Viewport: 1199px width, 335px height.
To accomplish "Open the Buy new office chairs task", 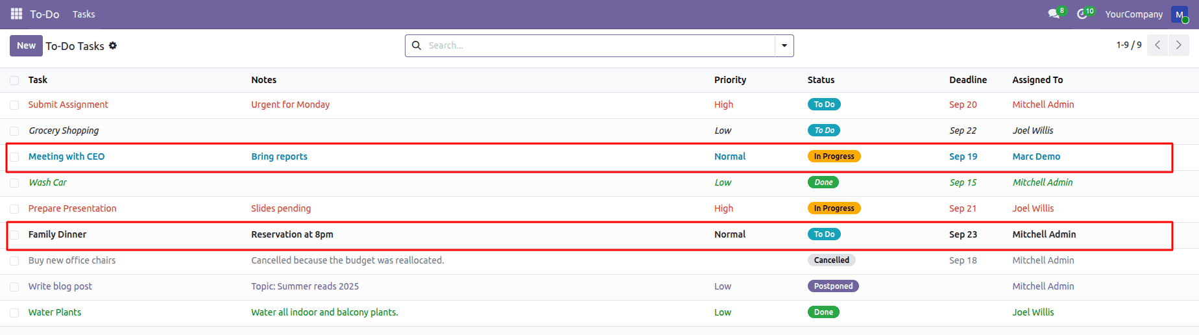I will pyautogui.click(x=72, y=260).
